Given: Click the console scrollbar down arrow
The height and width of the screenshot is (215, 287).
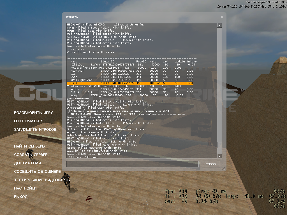Looking at the screenshot, I should tap(219, 156).
